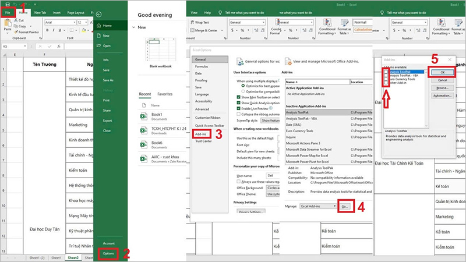Viewport: 466px width, 262px height.
Task: Open the Book1 recent workbook
Action: coord(163,116)
